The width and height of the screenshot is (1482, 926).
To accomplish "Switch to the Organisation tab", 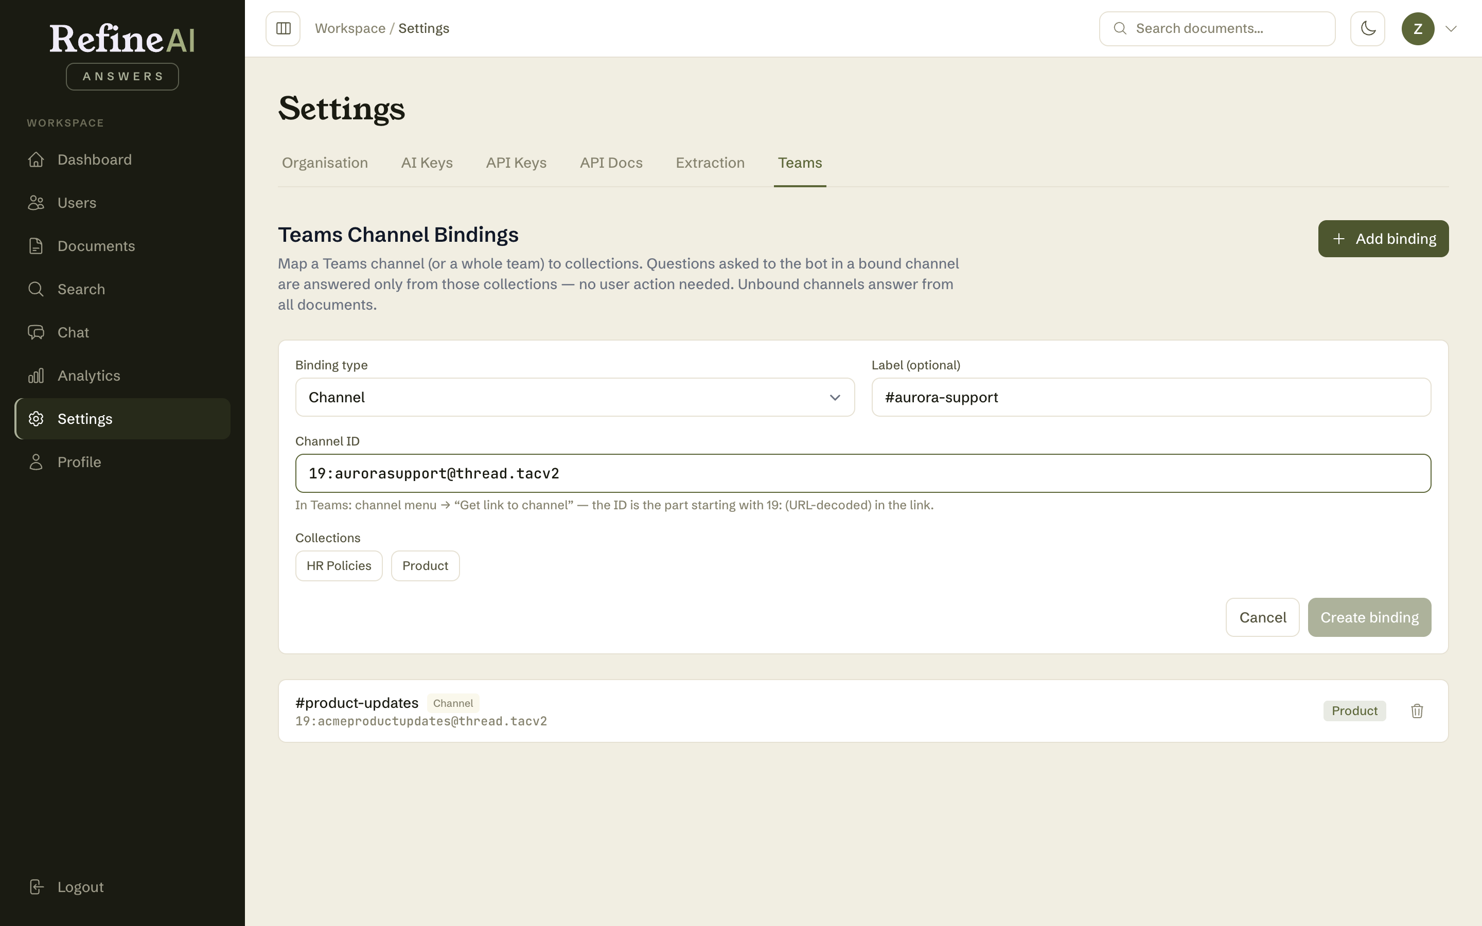I will (x=325, y=163).
